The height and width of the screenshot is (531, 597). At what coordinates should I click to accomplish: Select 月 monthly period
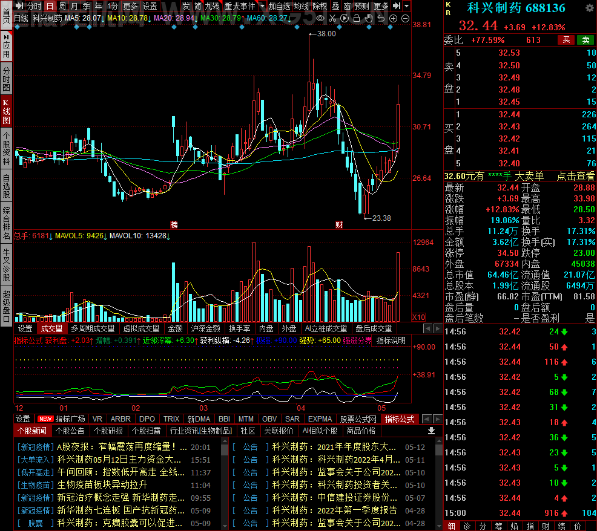[74, 6]
